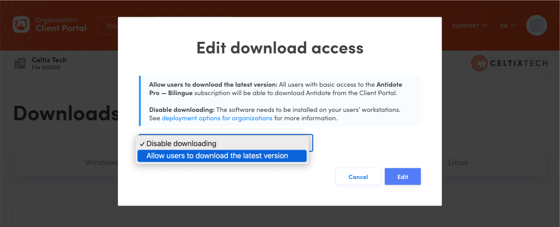Select the 'Disable downloading' option
Viewport: 560px width, 227px height.
click(x=181, y=144)
